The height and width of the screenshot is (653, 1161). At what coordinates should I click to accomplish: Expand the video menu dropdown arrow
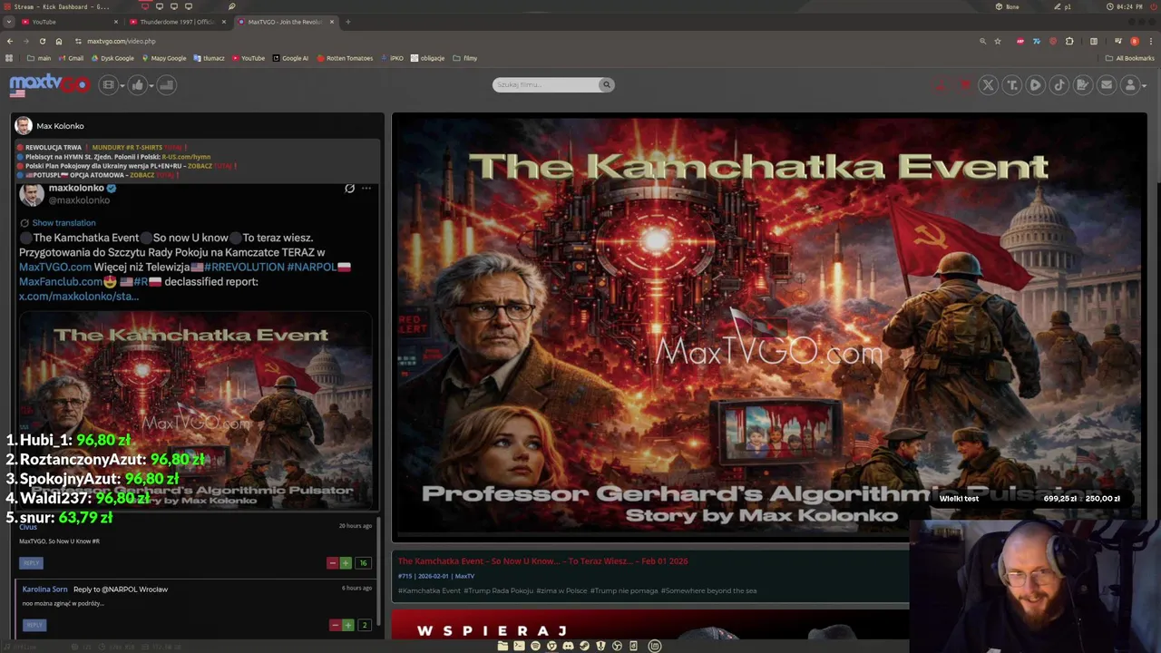pos(122,85)
